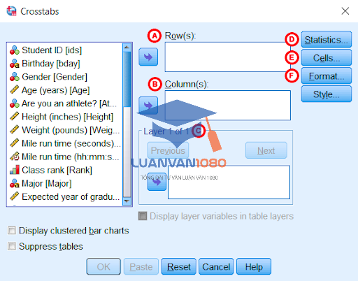Click the nominal icon beside Gender
The height and width of the screenshot is (281, 358).
(x=15, y=77)
